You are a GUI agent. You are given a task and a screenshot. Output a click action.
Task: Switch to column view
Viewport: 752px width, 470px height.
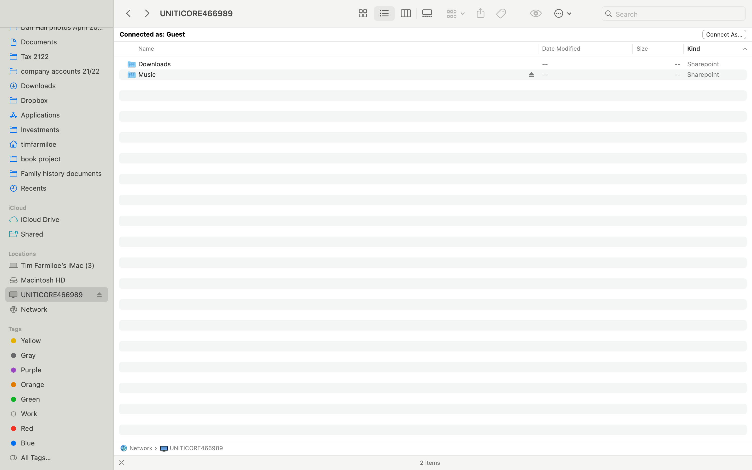tap(406, 13)
